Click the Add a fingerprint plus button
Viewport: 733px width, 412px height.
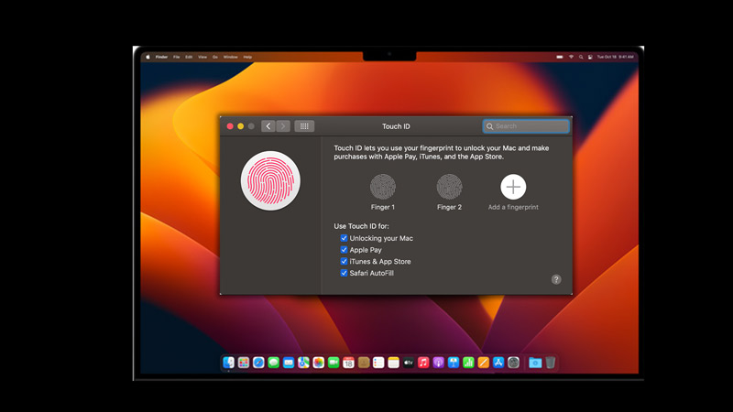[x=513, y=187]
